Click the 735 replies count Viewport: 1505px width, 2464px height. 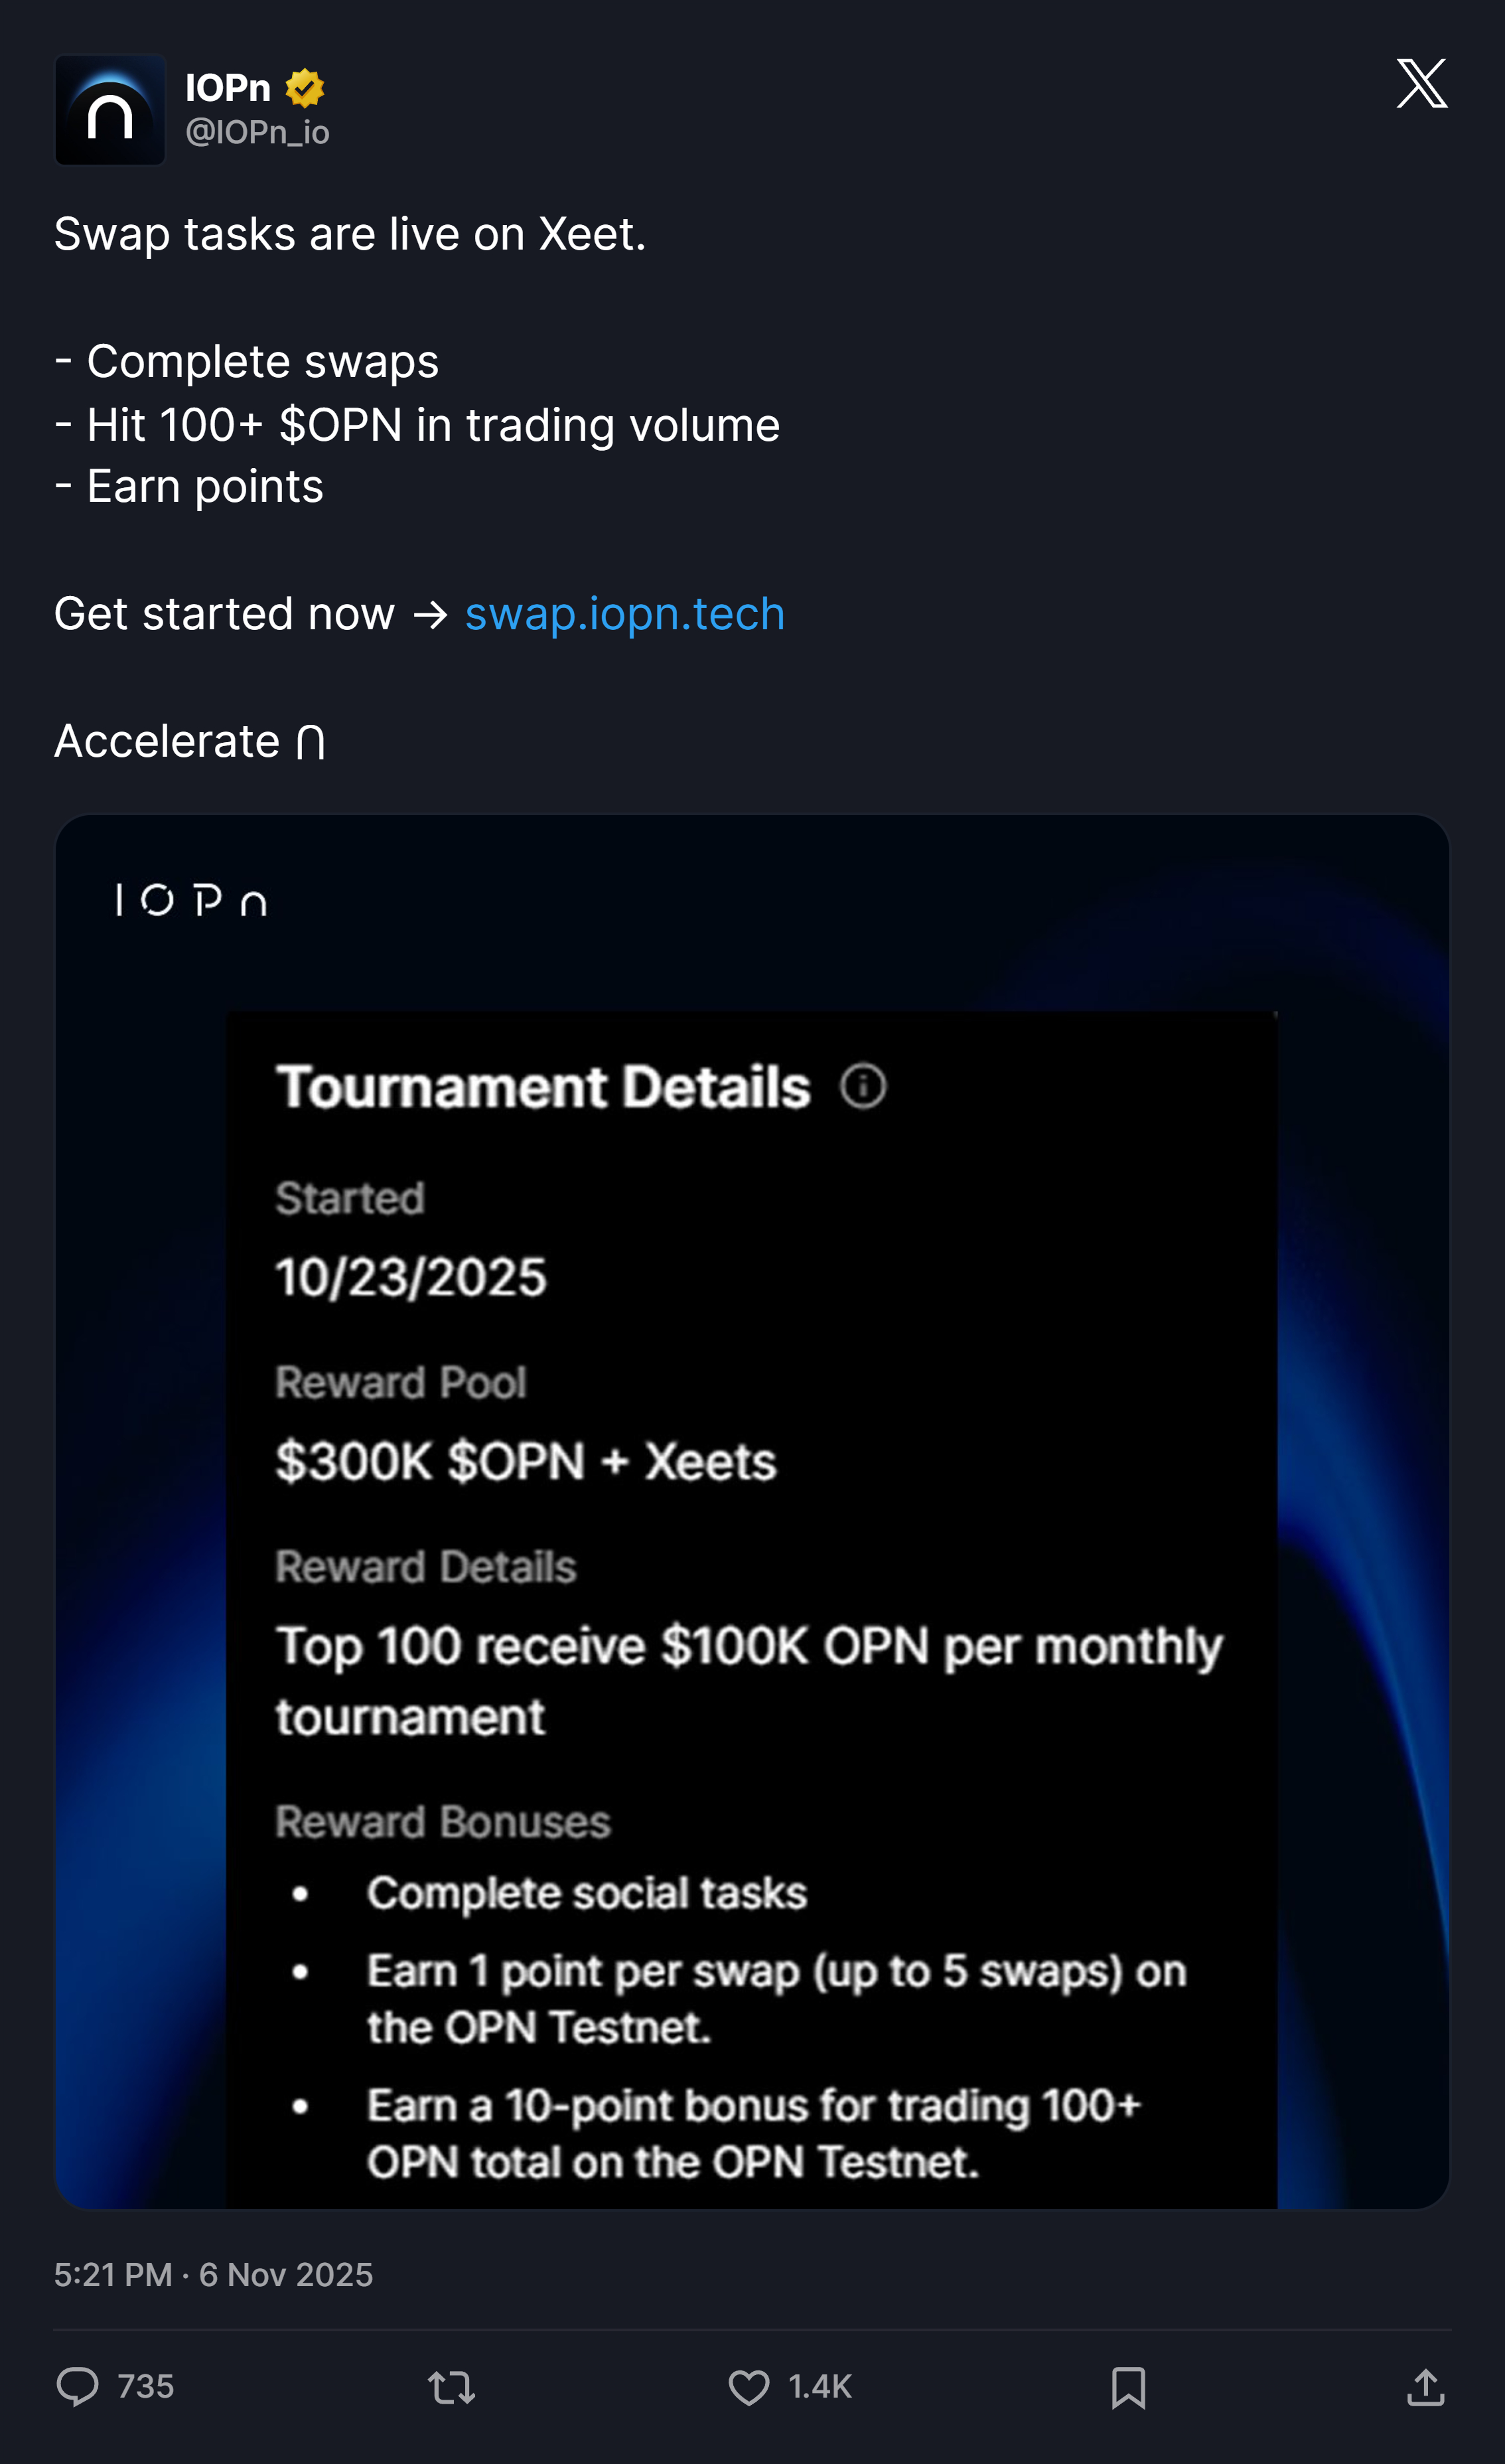(146, 2386)
